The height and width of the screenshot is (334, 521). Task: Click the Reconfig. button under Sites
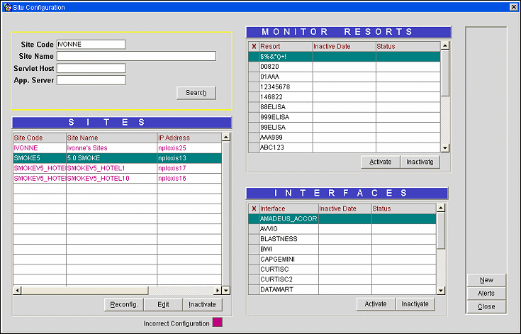click(x=124, y=304)
